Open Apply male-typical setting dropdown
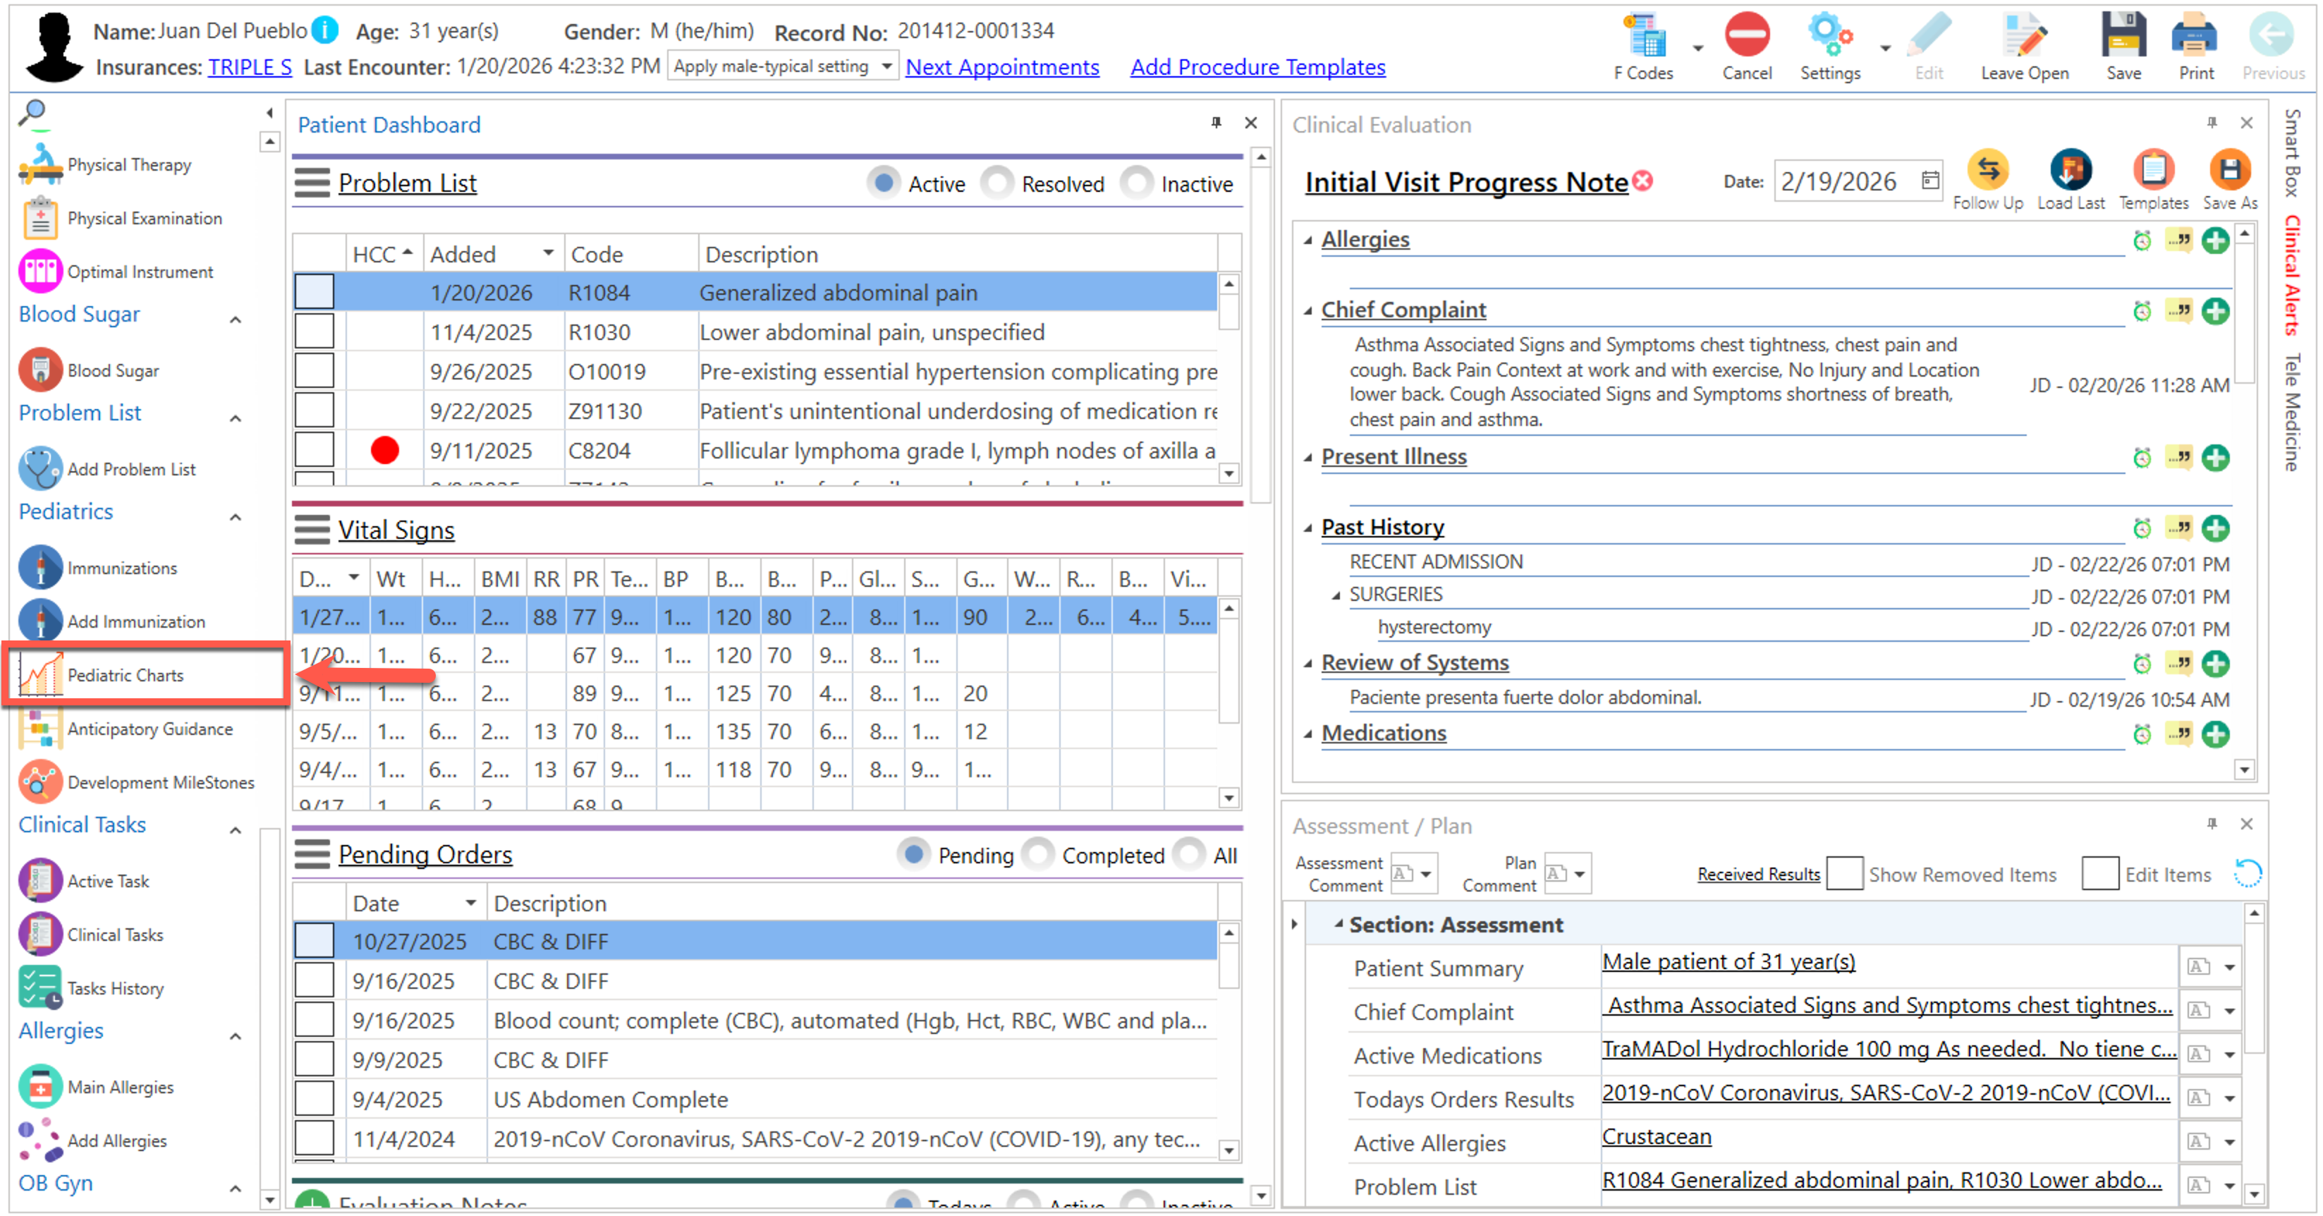Viewport: 2323px width, 1216px height. click(x=887, y=67)
